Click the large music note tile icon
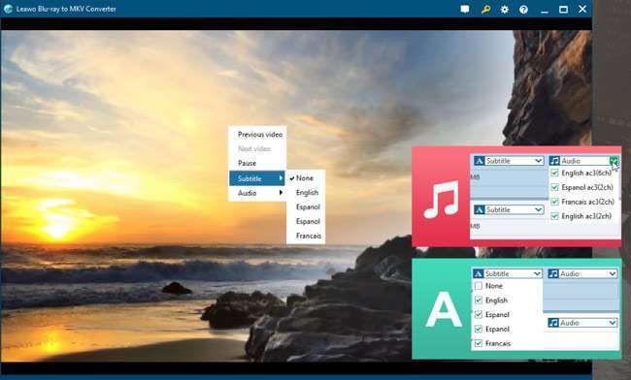This screenshot has width=631, height=380. pyautogui.click(x=442, y=199)
